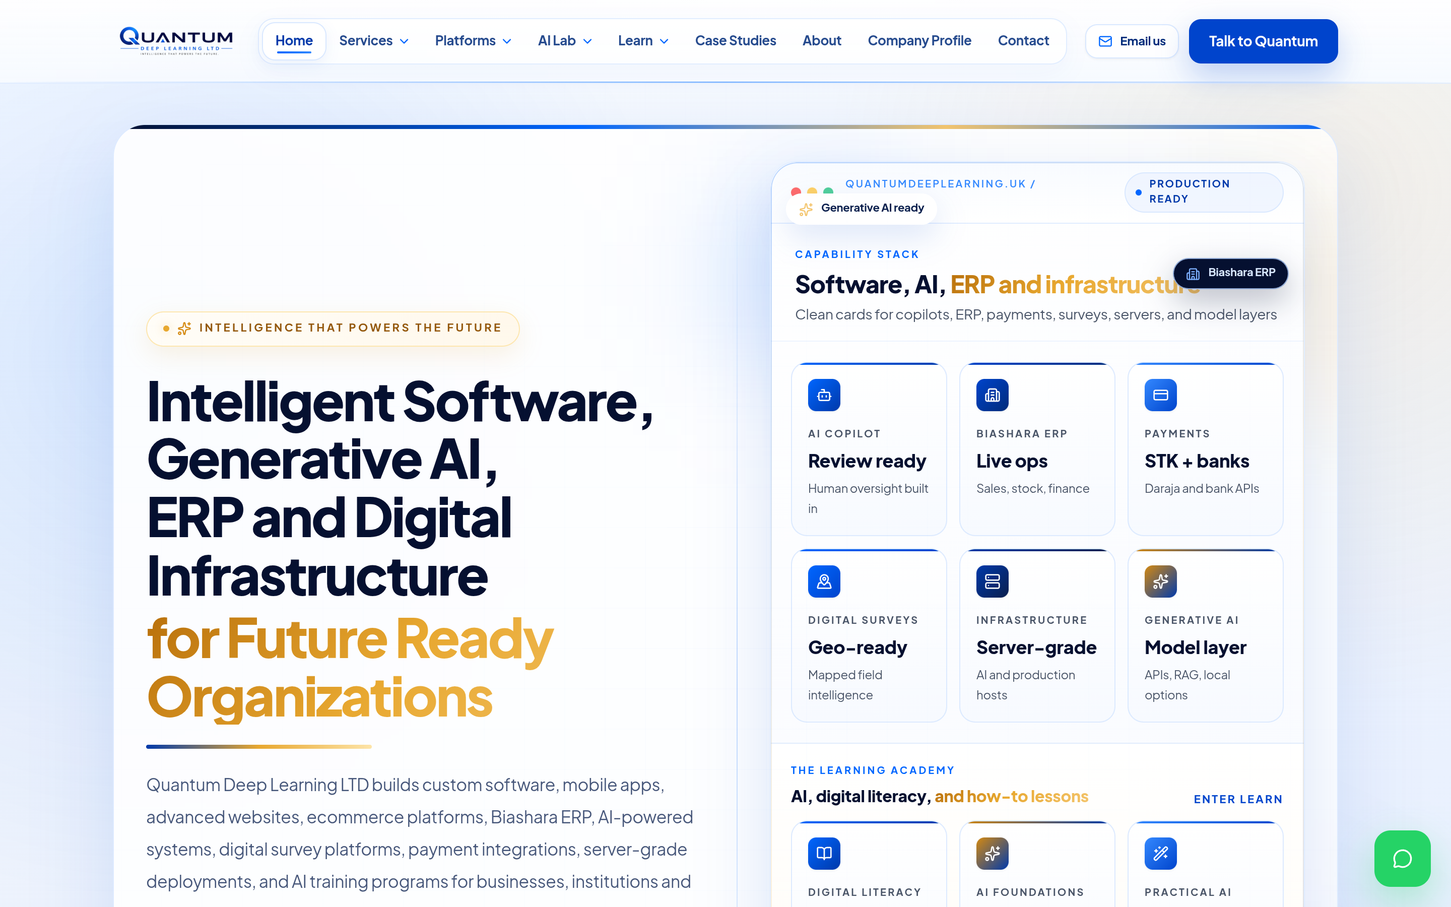Click the Digital Surveys map pin icon
Image resolution: width=1451 pixels, height=907 pixels.
[824, 581]
